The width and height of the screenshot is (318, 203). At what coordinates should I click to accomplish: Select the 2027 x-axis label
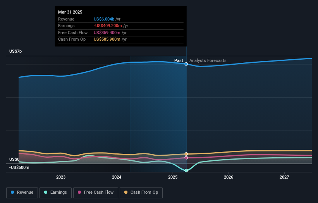(284, 177)
